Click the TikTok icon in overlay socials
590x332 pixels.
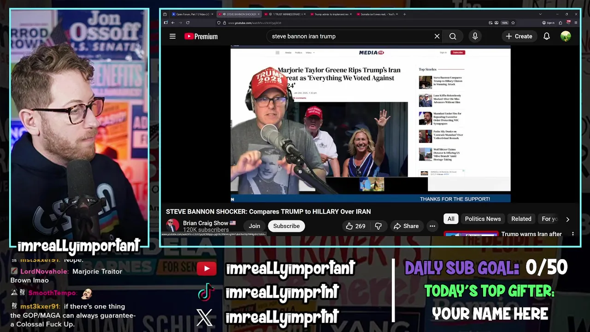tap(206, 292)
